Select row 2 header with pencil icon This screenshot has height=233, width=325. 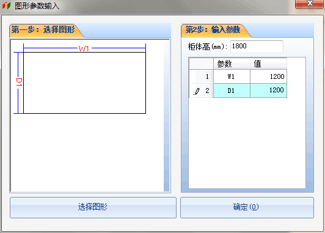tap(201, 91)
